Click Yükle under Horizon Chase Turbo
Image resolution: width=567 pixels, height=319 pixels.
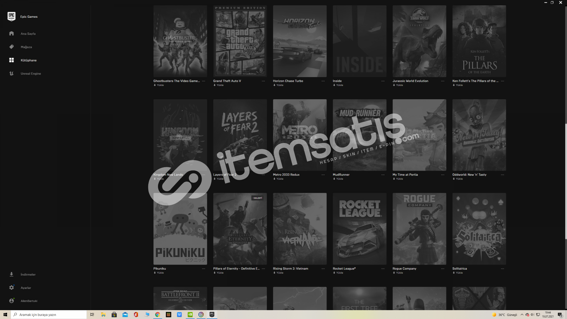click(x=280, y=85)
